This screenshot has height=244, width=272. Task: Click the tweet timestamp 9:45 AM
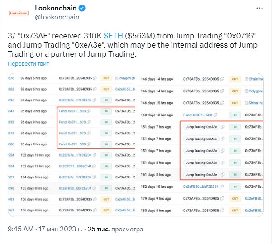(21, 229)
